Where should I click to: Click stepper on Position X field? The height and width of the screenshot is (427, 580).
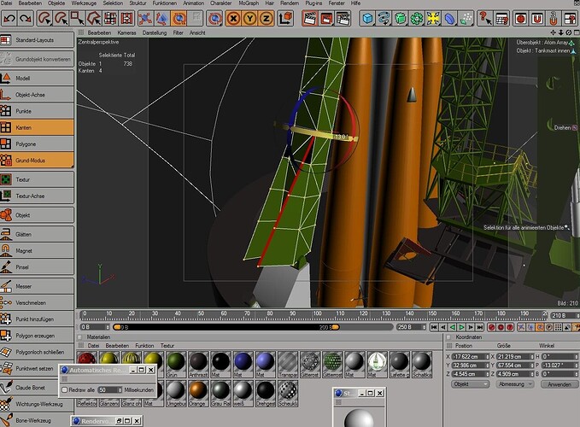487,357
